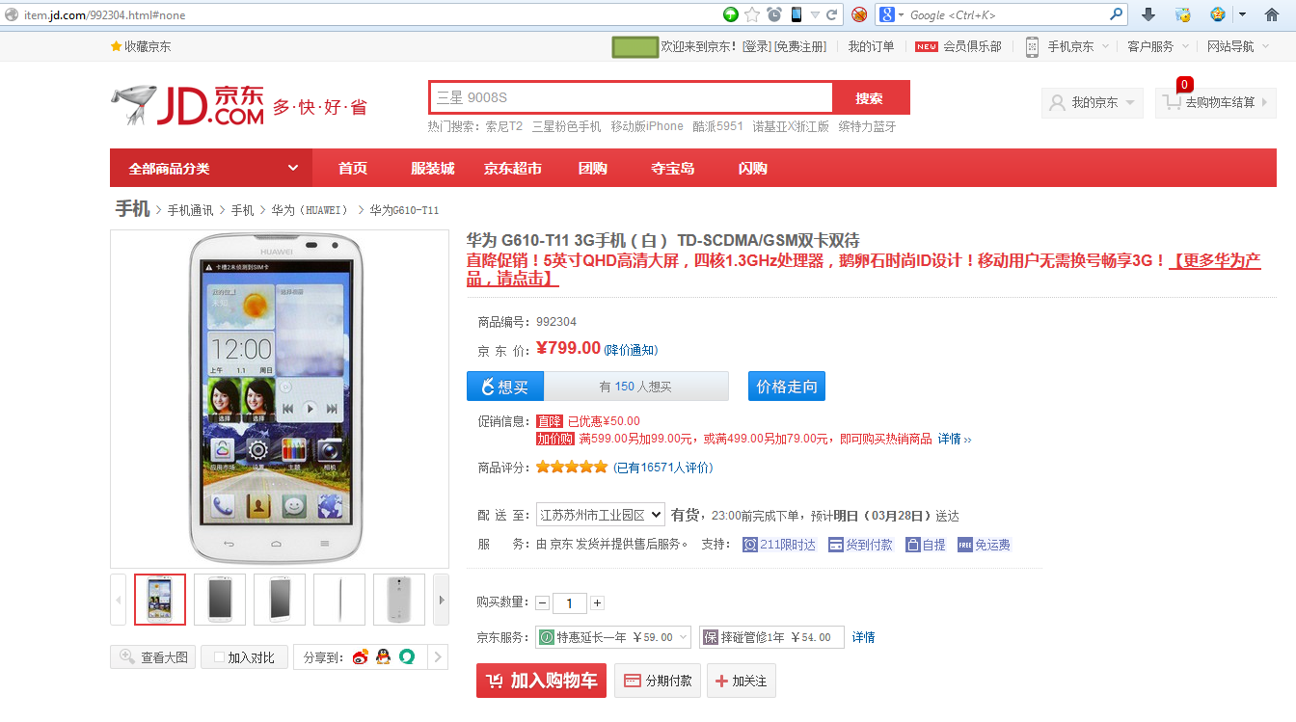The image size is (1296, 722).
Task: Open the 京东超市 nav tab
Action: (x=513, y=168)
